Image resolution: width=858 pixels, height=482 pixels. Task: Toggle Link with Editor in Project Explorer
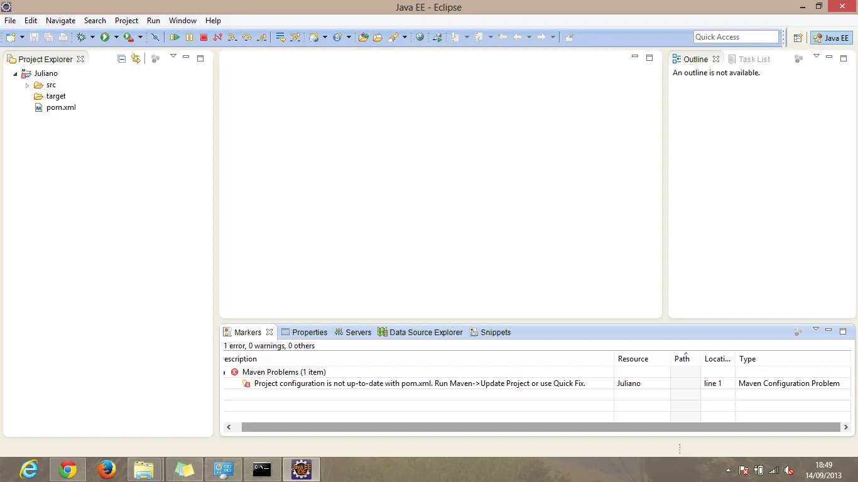click(x=136, y=59)
